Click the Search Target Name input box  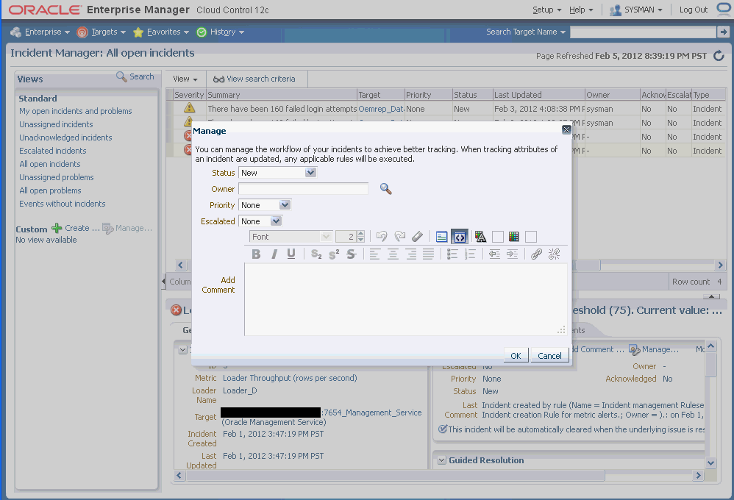[644, 32]
